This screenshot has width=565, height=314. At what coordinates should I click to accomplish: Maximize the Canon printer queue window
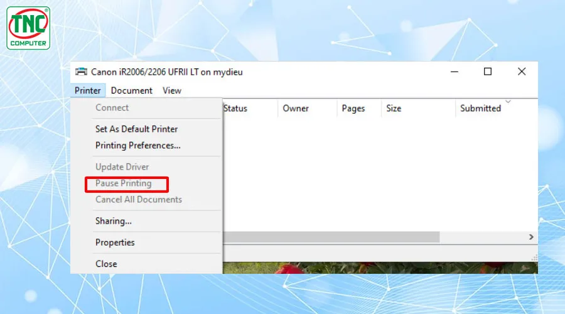click(x=488, y=72)
